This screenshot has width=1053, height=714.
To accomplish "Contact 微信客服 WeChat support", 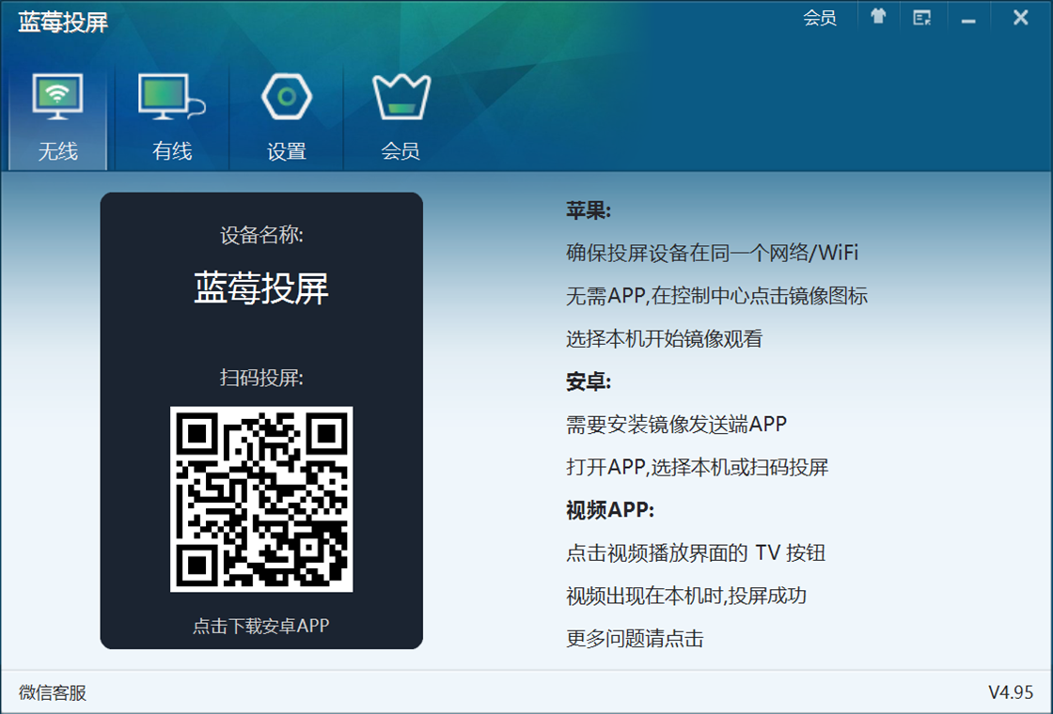I will click(x=53, y=693).
